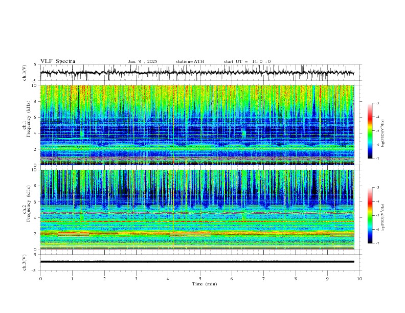Click the "ch.1(V)" axis label
Screen dimensions: 405x313
pyautogui.click(x=25, y=73)
